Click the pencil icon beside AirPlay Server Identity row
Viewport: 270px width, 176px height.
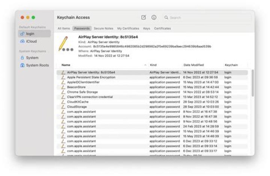(x=63, y=72)
